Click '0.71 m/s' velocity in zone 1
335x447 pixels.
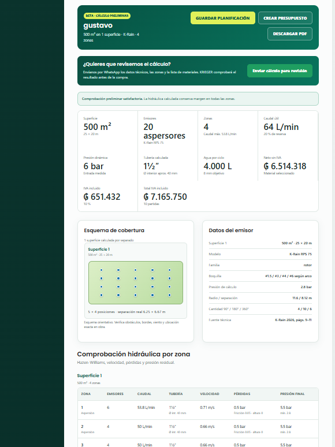(x=207, y=408)
